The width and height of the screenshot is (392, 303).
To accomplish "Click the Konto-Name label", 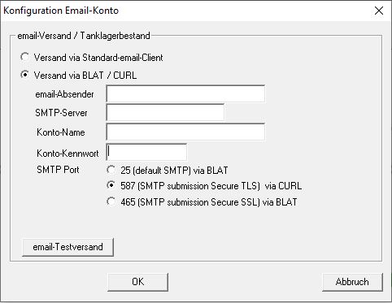I will (61, 132).
